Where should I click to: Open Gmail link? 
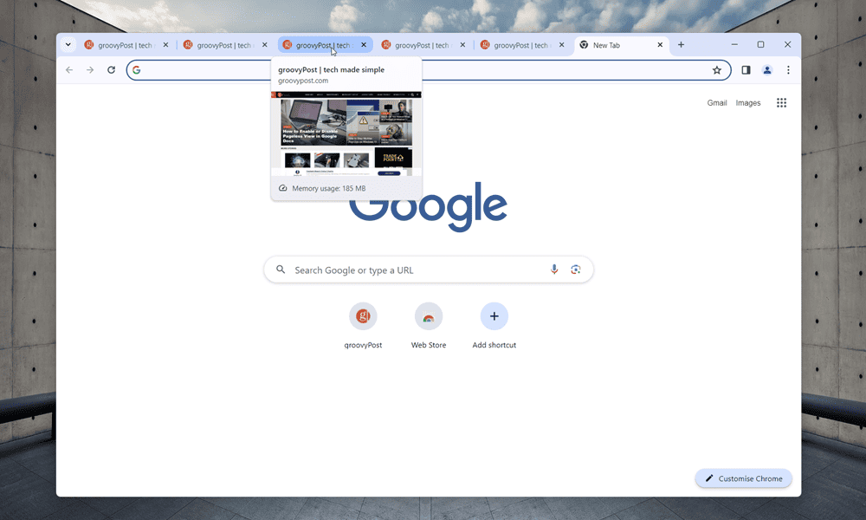tap(717, 103)
